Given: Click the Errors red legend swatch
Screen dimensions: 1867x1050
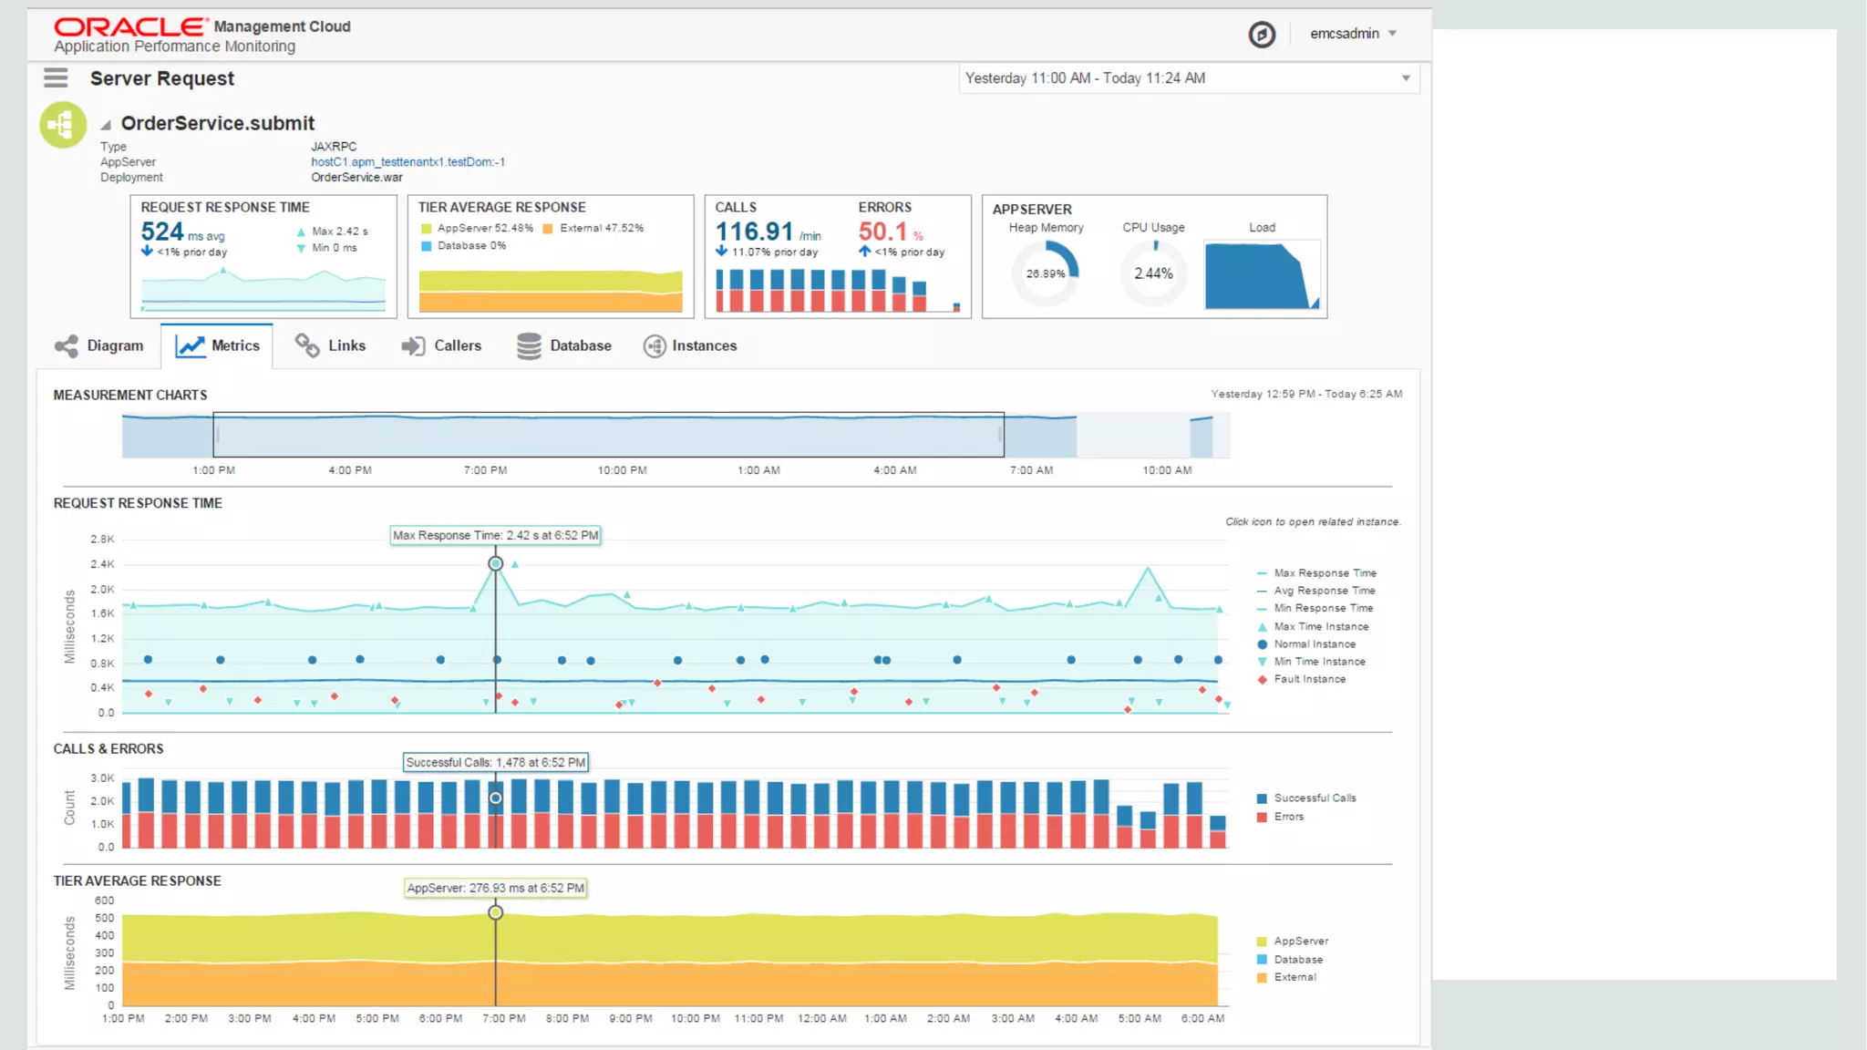Looking at the screenshot, I should pyautogui.click(x=1262, y=817).
